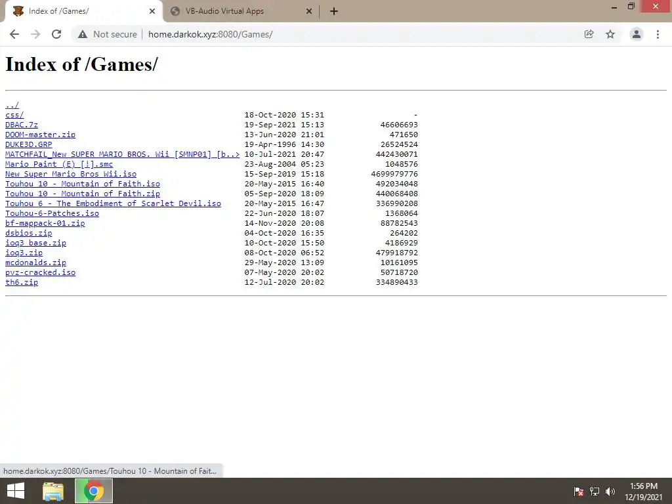Download DBAC.7z
672x504 pixels.
click(22, 125)
